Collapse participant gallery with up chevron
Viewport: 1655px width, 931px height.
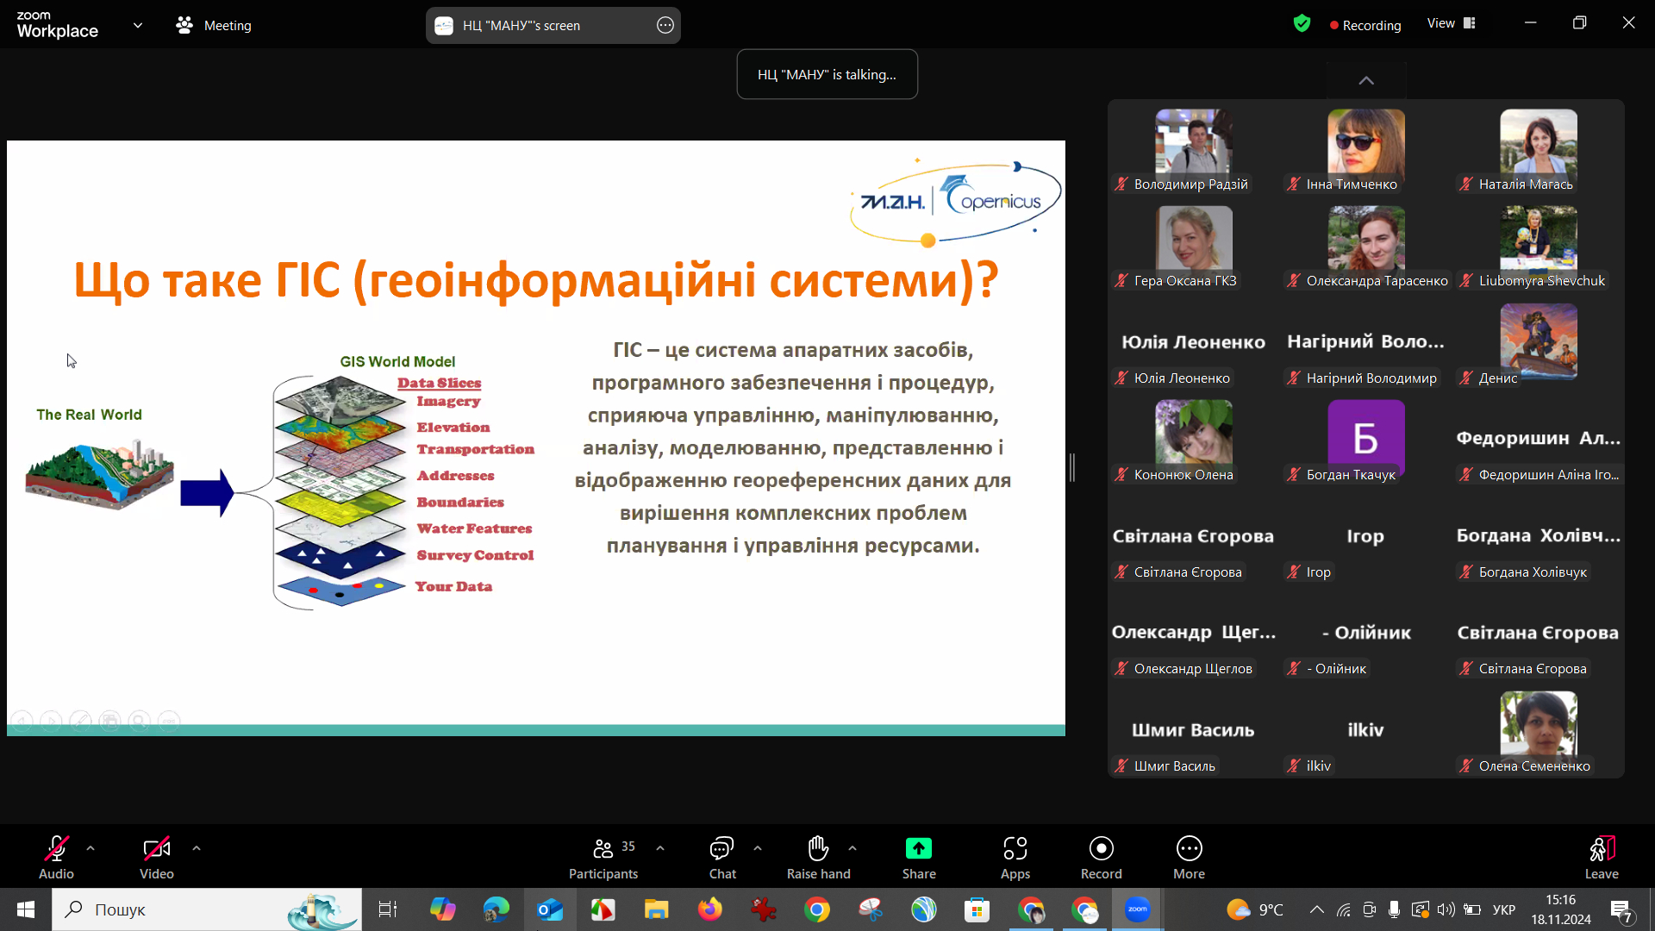coord(1366,80)
